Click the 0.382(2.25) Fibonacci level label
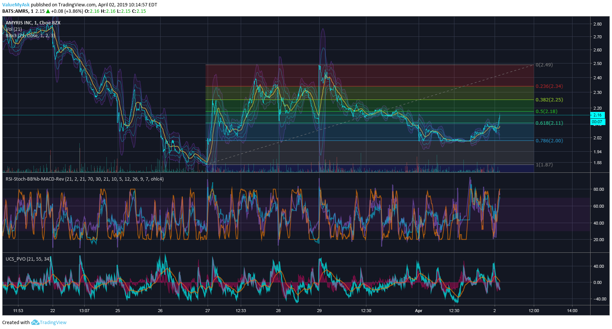 point(549,100)
